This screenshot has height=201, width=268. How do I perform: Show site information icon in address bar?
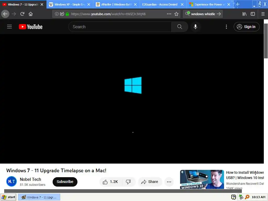coord(57,14)
